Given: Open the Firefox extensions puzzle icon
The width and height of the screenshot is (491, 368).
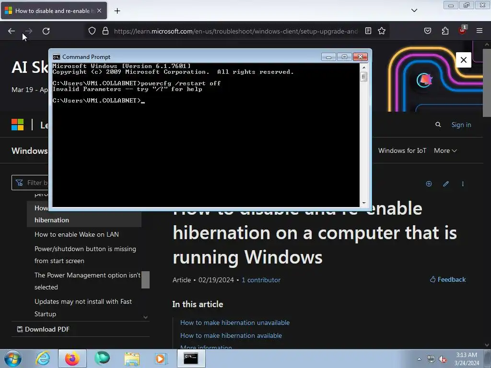Looking at the screenshot, I should [445, 31].
